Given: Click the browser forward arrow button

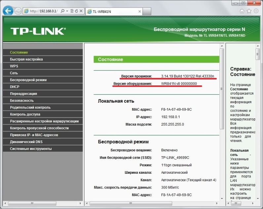Looking at the screenshot, I should [18, 11].
